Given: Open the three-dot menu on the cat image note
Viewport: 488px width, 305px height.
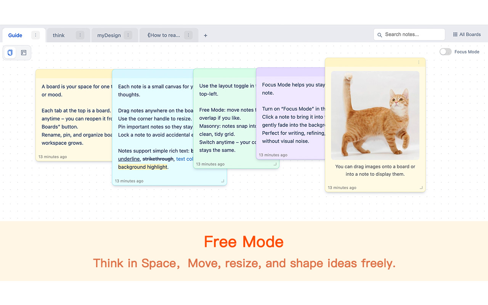Looking at the screenshot, I should point(419,63).
